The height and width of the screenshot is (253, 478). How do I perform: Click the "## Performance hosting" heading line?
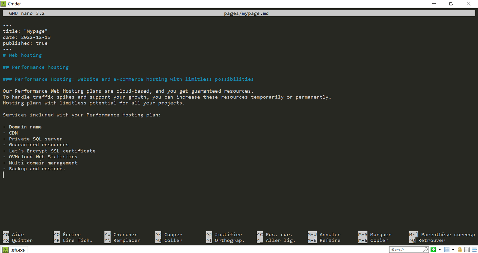click(36, 67)
